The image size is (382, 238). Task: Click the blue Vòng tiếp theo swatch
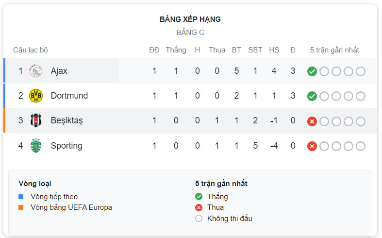tap(21, 197)
